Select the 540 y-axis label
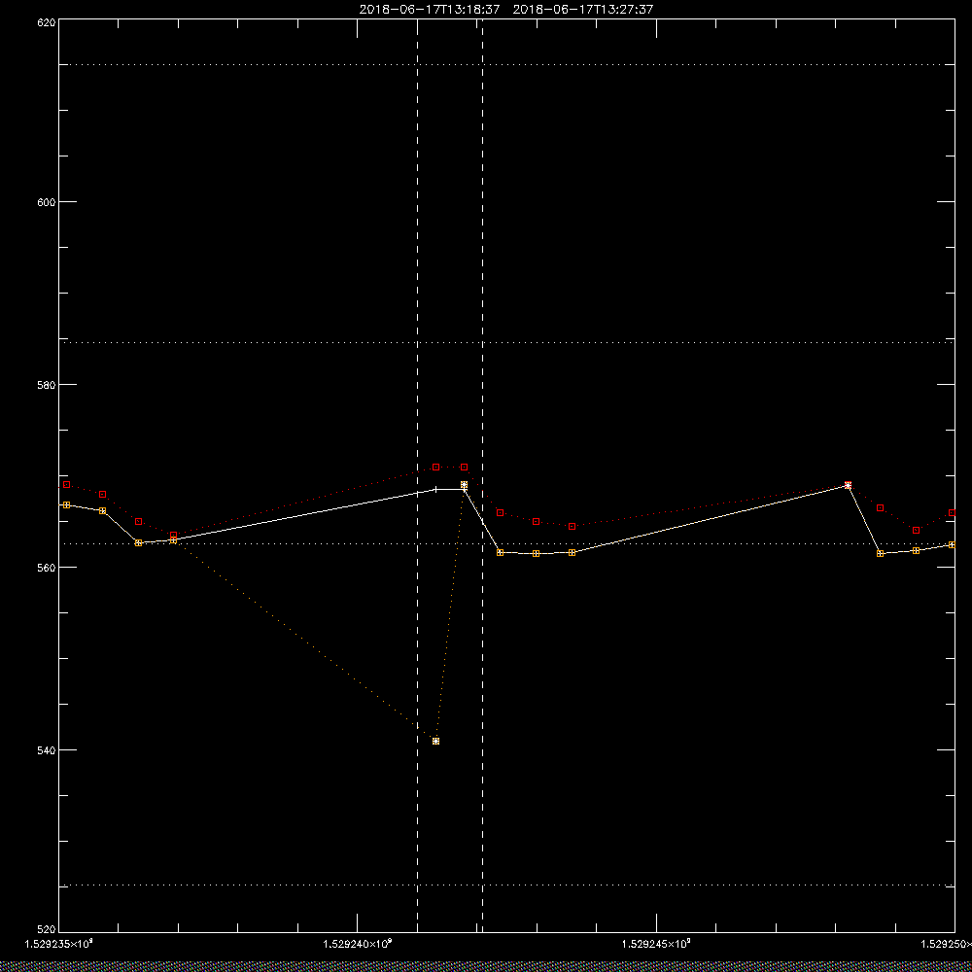This screenshot has height=972, width=972. point(47,750)
